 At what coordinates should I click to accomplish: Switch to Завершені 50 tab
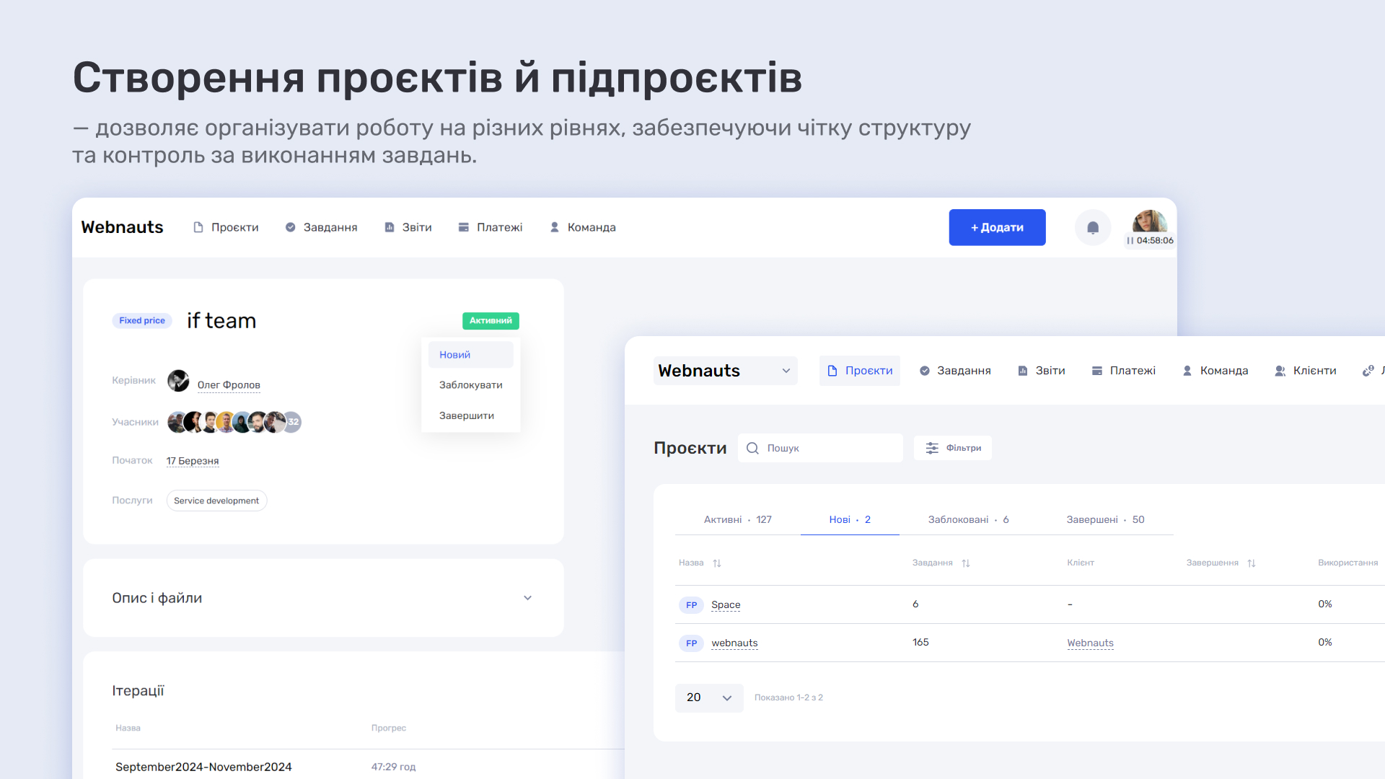click(1106, 519)
